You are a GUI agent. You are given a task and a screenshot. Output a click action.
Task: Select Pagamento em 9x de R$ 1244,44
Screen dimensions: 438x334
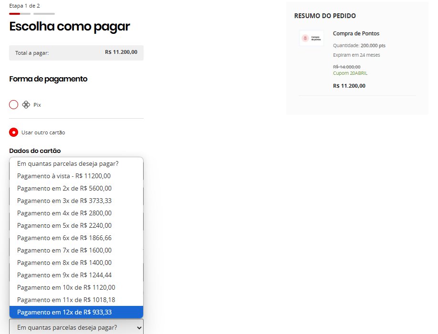76,275
